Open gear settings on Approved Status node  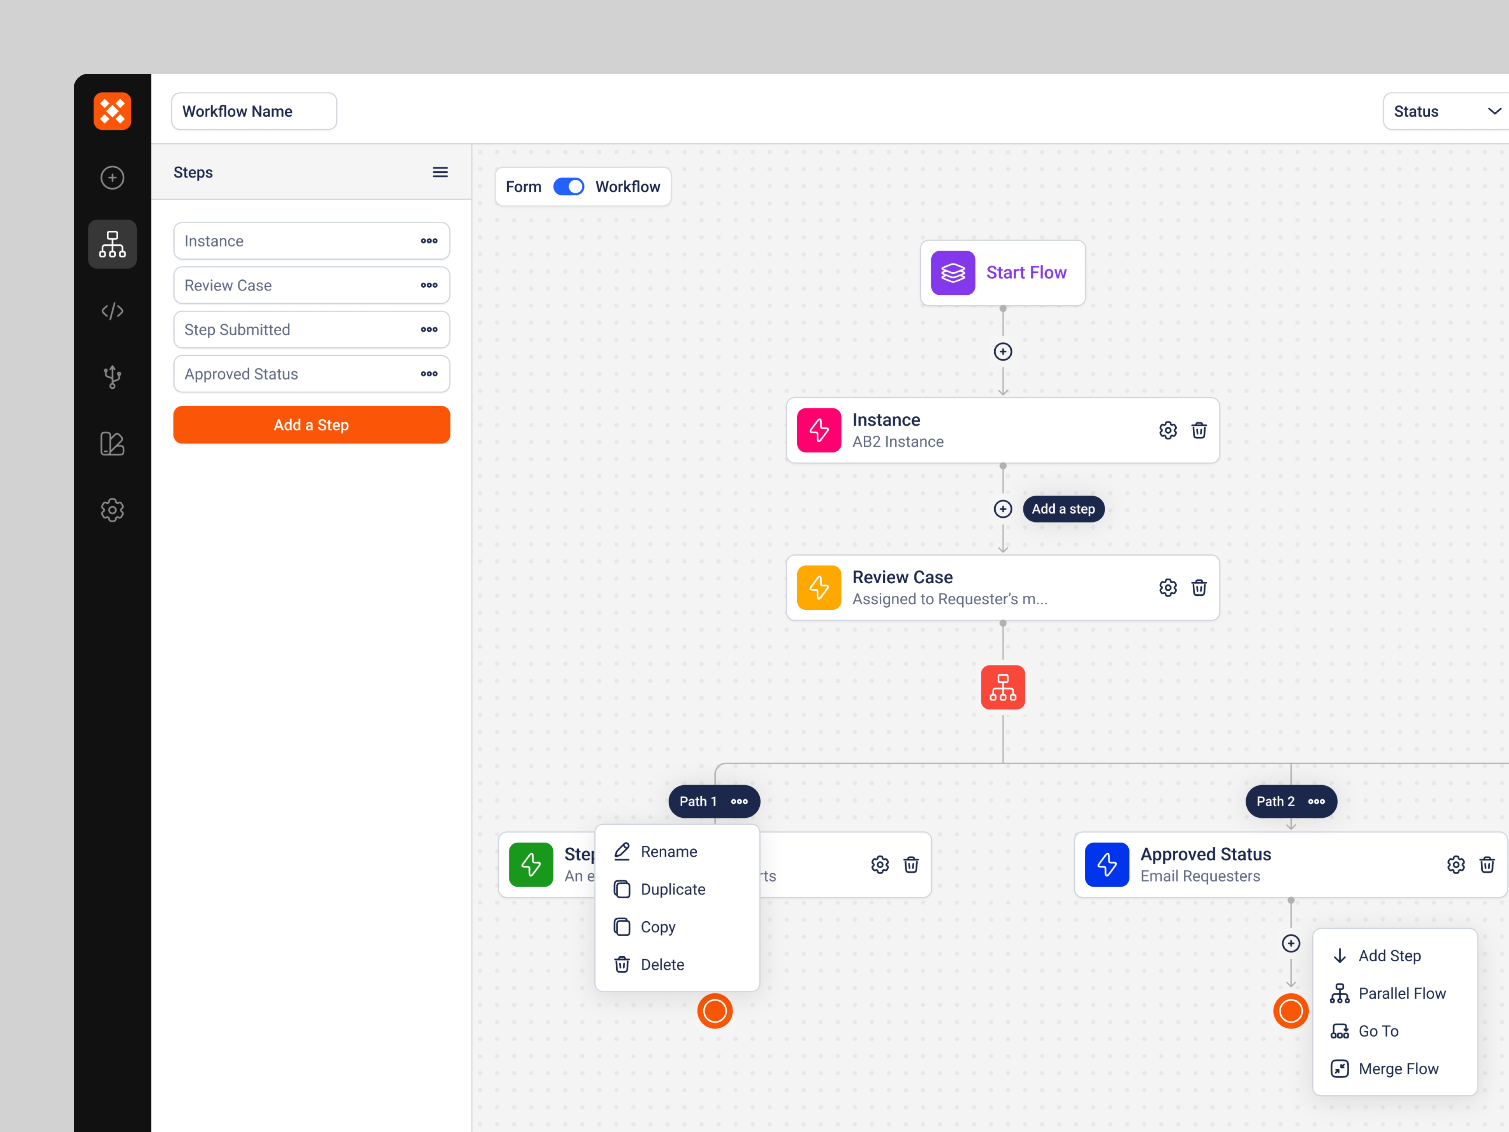pyautogui.click(x=1455, y=864)
